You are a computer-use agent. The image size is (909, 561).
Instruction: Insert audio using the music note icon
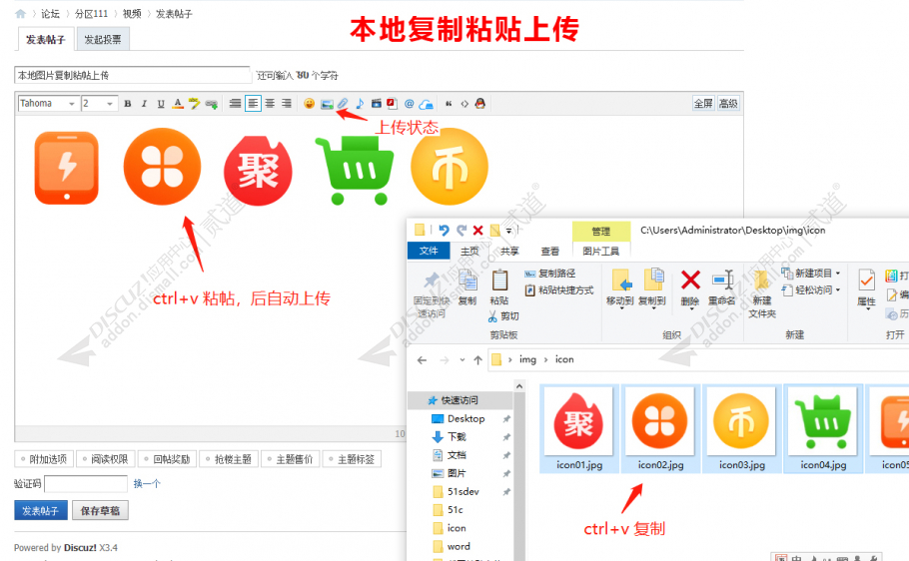pos(360,104)
